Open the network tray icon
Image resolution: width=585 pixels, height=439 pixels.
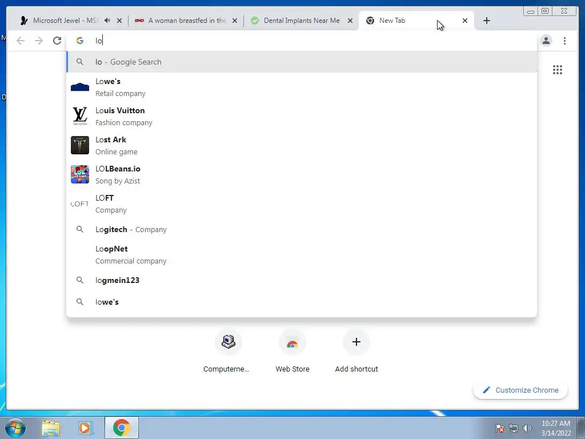(x=514, y=428)
